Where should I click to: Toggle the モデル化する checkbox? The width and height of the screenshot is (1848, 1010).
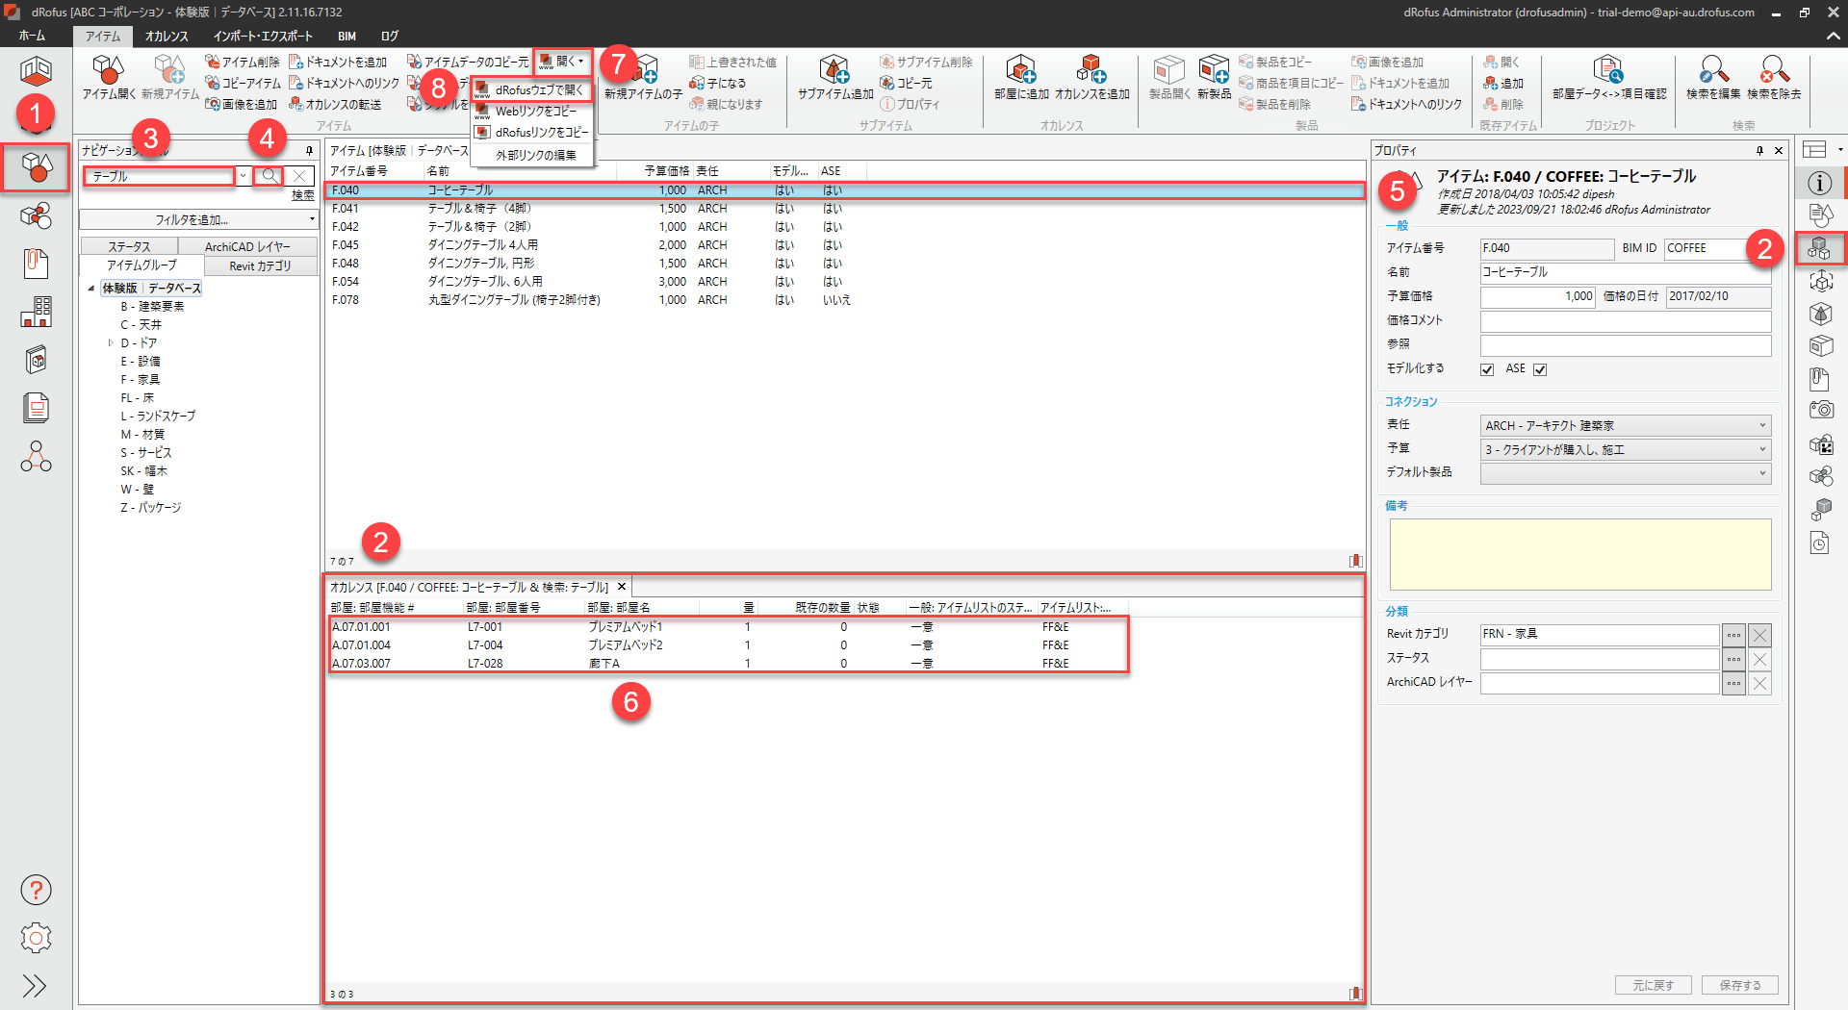tap(1487, 369)
